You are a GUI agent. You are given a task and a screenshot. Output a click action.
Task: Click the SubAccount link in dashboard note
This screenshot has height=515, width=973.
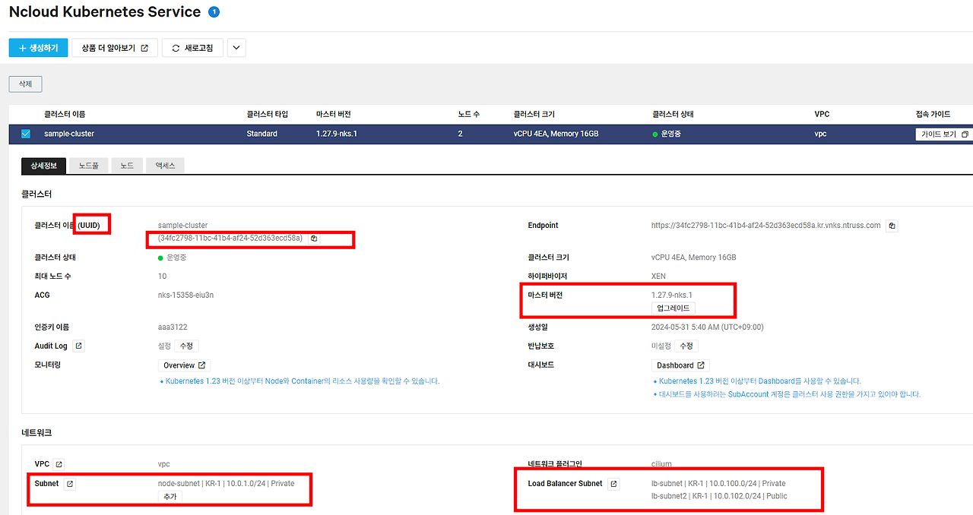pos(748,394)
